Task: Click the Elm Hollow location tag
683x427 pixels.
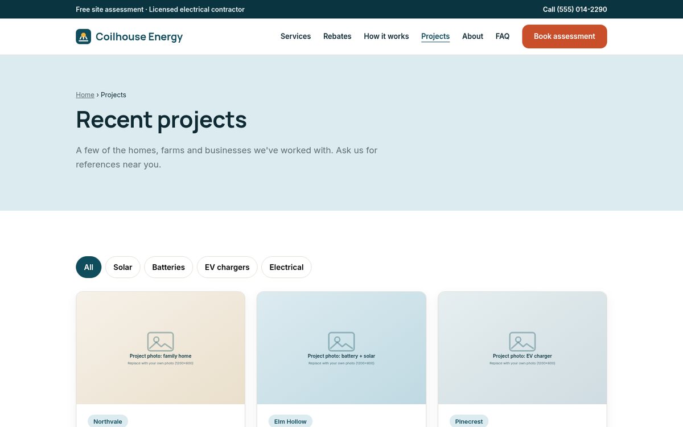Action: click(x=290, y=421)
